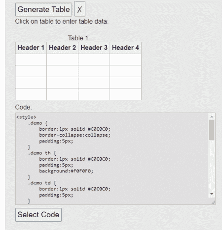Click first empty cell under Header 3
The image size is (222, 230).
click(x=94, y=59)
